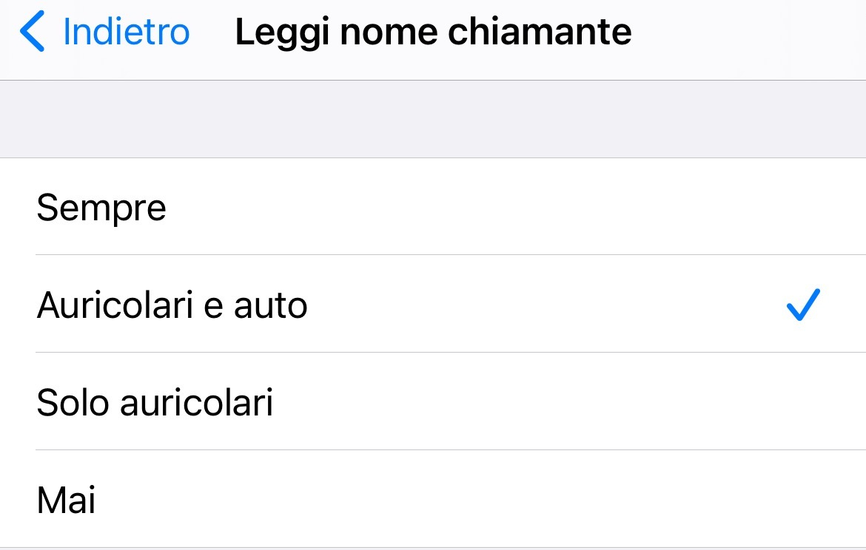866x550 pixels.
Task: Tap the Auricolari e auto text label
Action: click(x=172, y=305)
